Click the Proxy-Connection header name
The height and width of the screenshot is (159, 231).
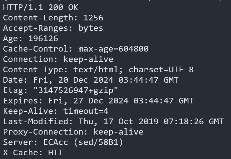point(45,132)
